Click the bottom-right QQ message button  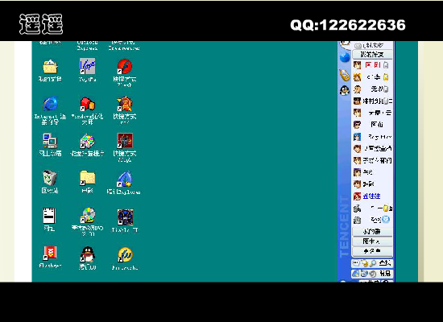click(x=385, y=274)
